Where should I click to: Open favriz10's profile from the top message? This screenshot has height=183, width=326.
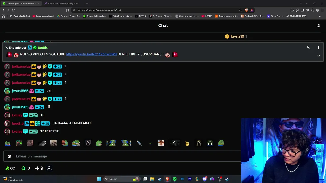point(237,36)
